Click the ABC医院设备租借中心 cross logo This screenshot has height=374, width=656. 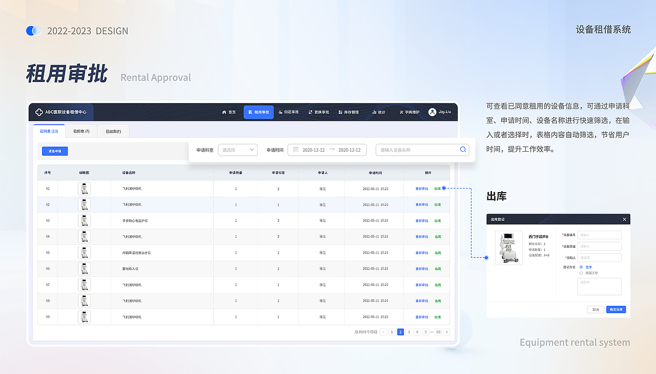pos(39,112)
